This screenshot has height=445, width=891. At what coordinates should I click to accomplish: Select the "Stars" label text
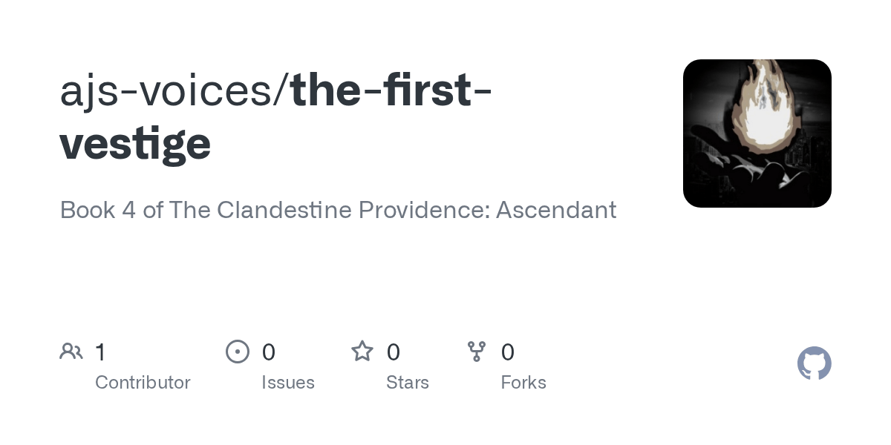pos(408,383)
